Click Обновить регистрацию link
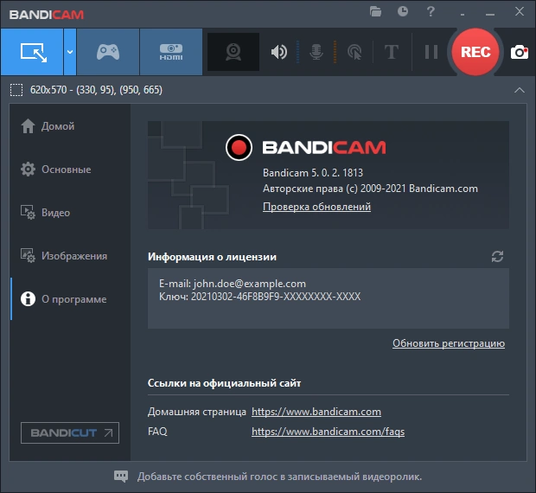This screenshot has height=493, width=536. (x=449, y=343)
